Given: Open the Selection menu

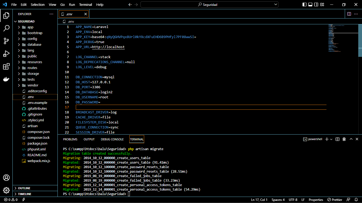Looking at the screenshot, I should coord(38,4).
